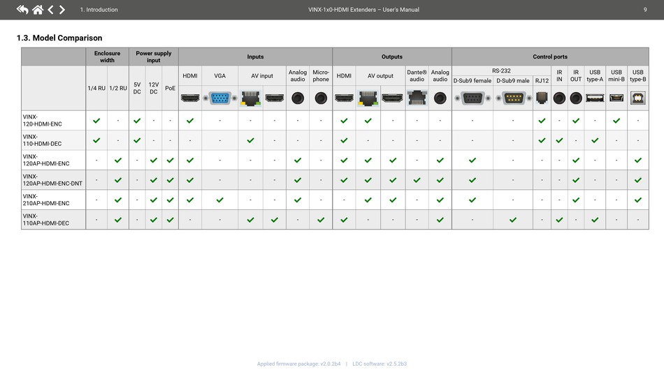Image resolution: width=664 pixels, height=372 pixels.
Task: Click the D-Sub9 male checkmark in VINX-110AP-HDMI-DEC row
Action: pos(513,220)
